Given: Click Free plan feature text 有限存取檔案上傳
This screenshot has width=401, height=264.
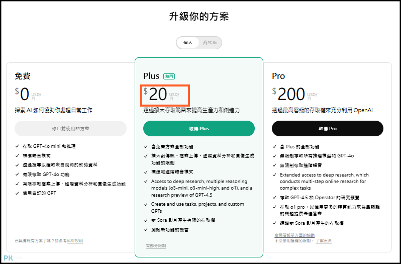Looking at the screenshot, I should click(74, 184).
